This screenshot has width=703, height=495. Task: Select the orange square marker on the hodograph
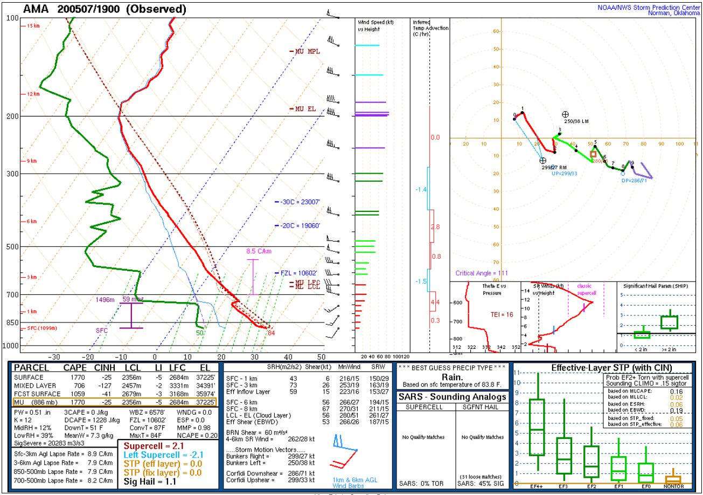click(x=593, y=154)
